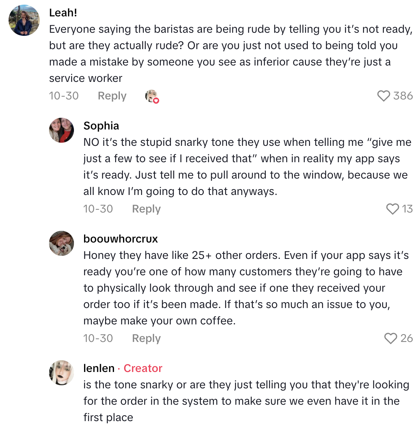Select the username Leah!
The height and width of the screenshot is (425, 418).
pyautogui.click(x=63, y=12)
